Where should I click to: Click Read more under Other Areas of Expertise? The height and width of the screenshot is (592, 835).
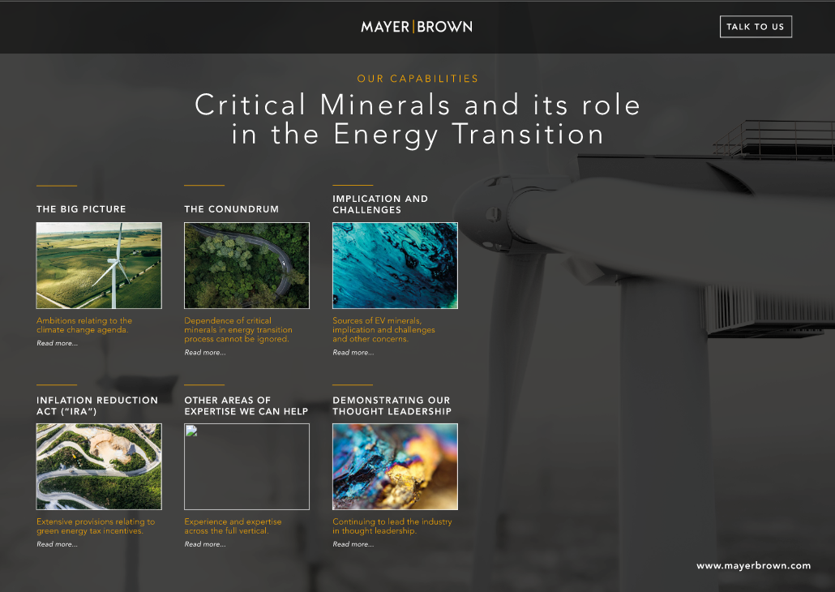(x=205, y=544)
